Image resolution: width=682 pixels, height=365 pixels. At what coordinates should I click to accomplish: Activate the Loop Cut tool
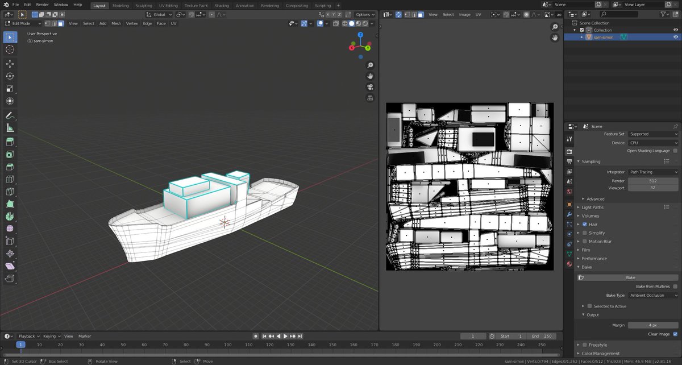coord(10,179)
